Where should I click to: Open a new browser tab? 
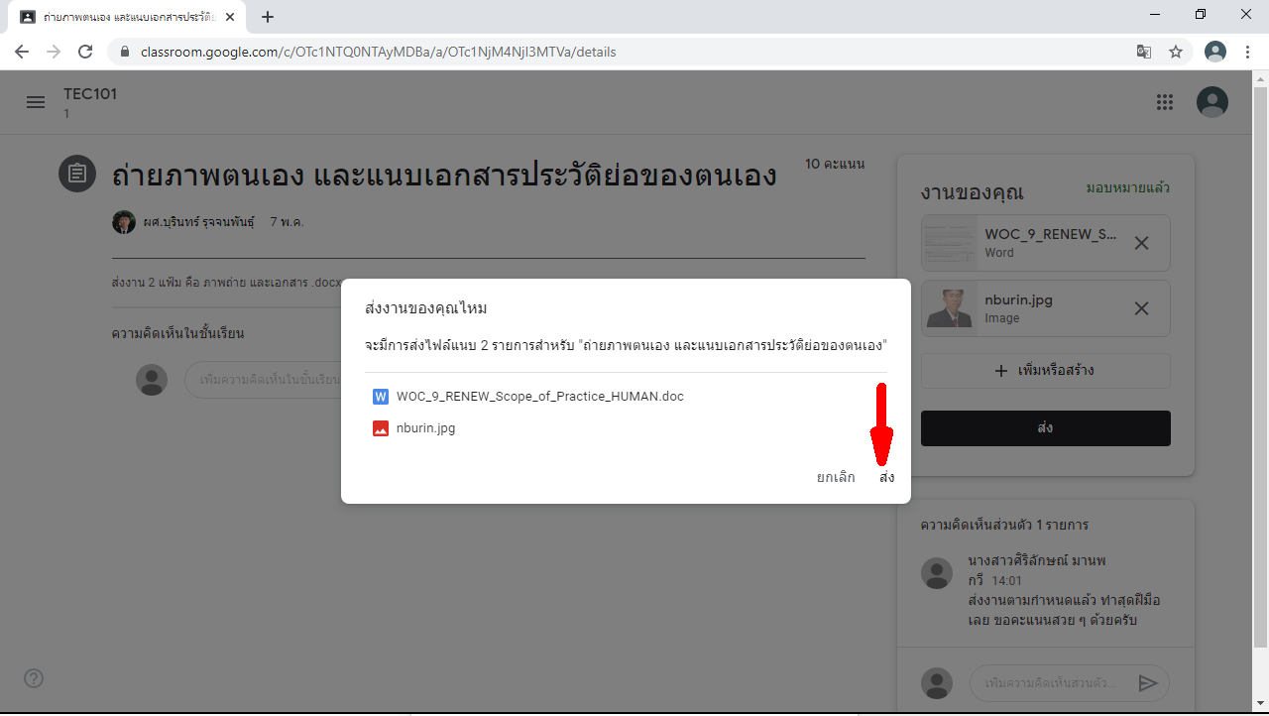(x=268, y=17)
